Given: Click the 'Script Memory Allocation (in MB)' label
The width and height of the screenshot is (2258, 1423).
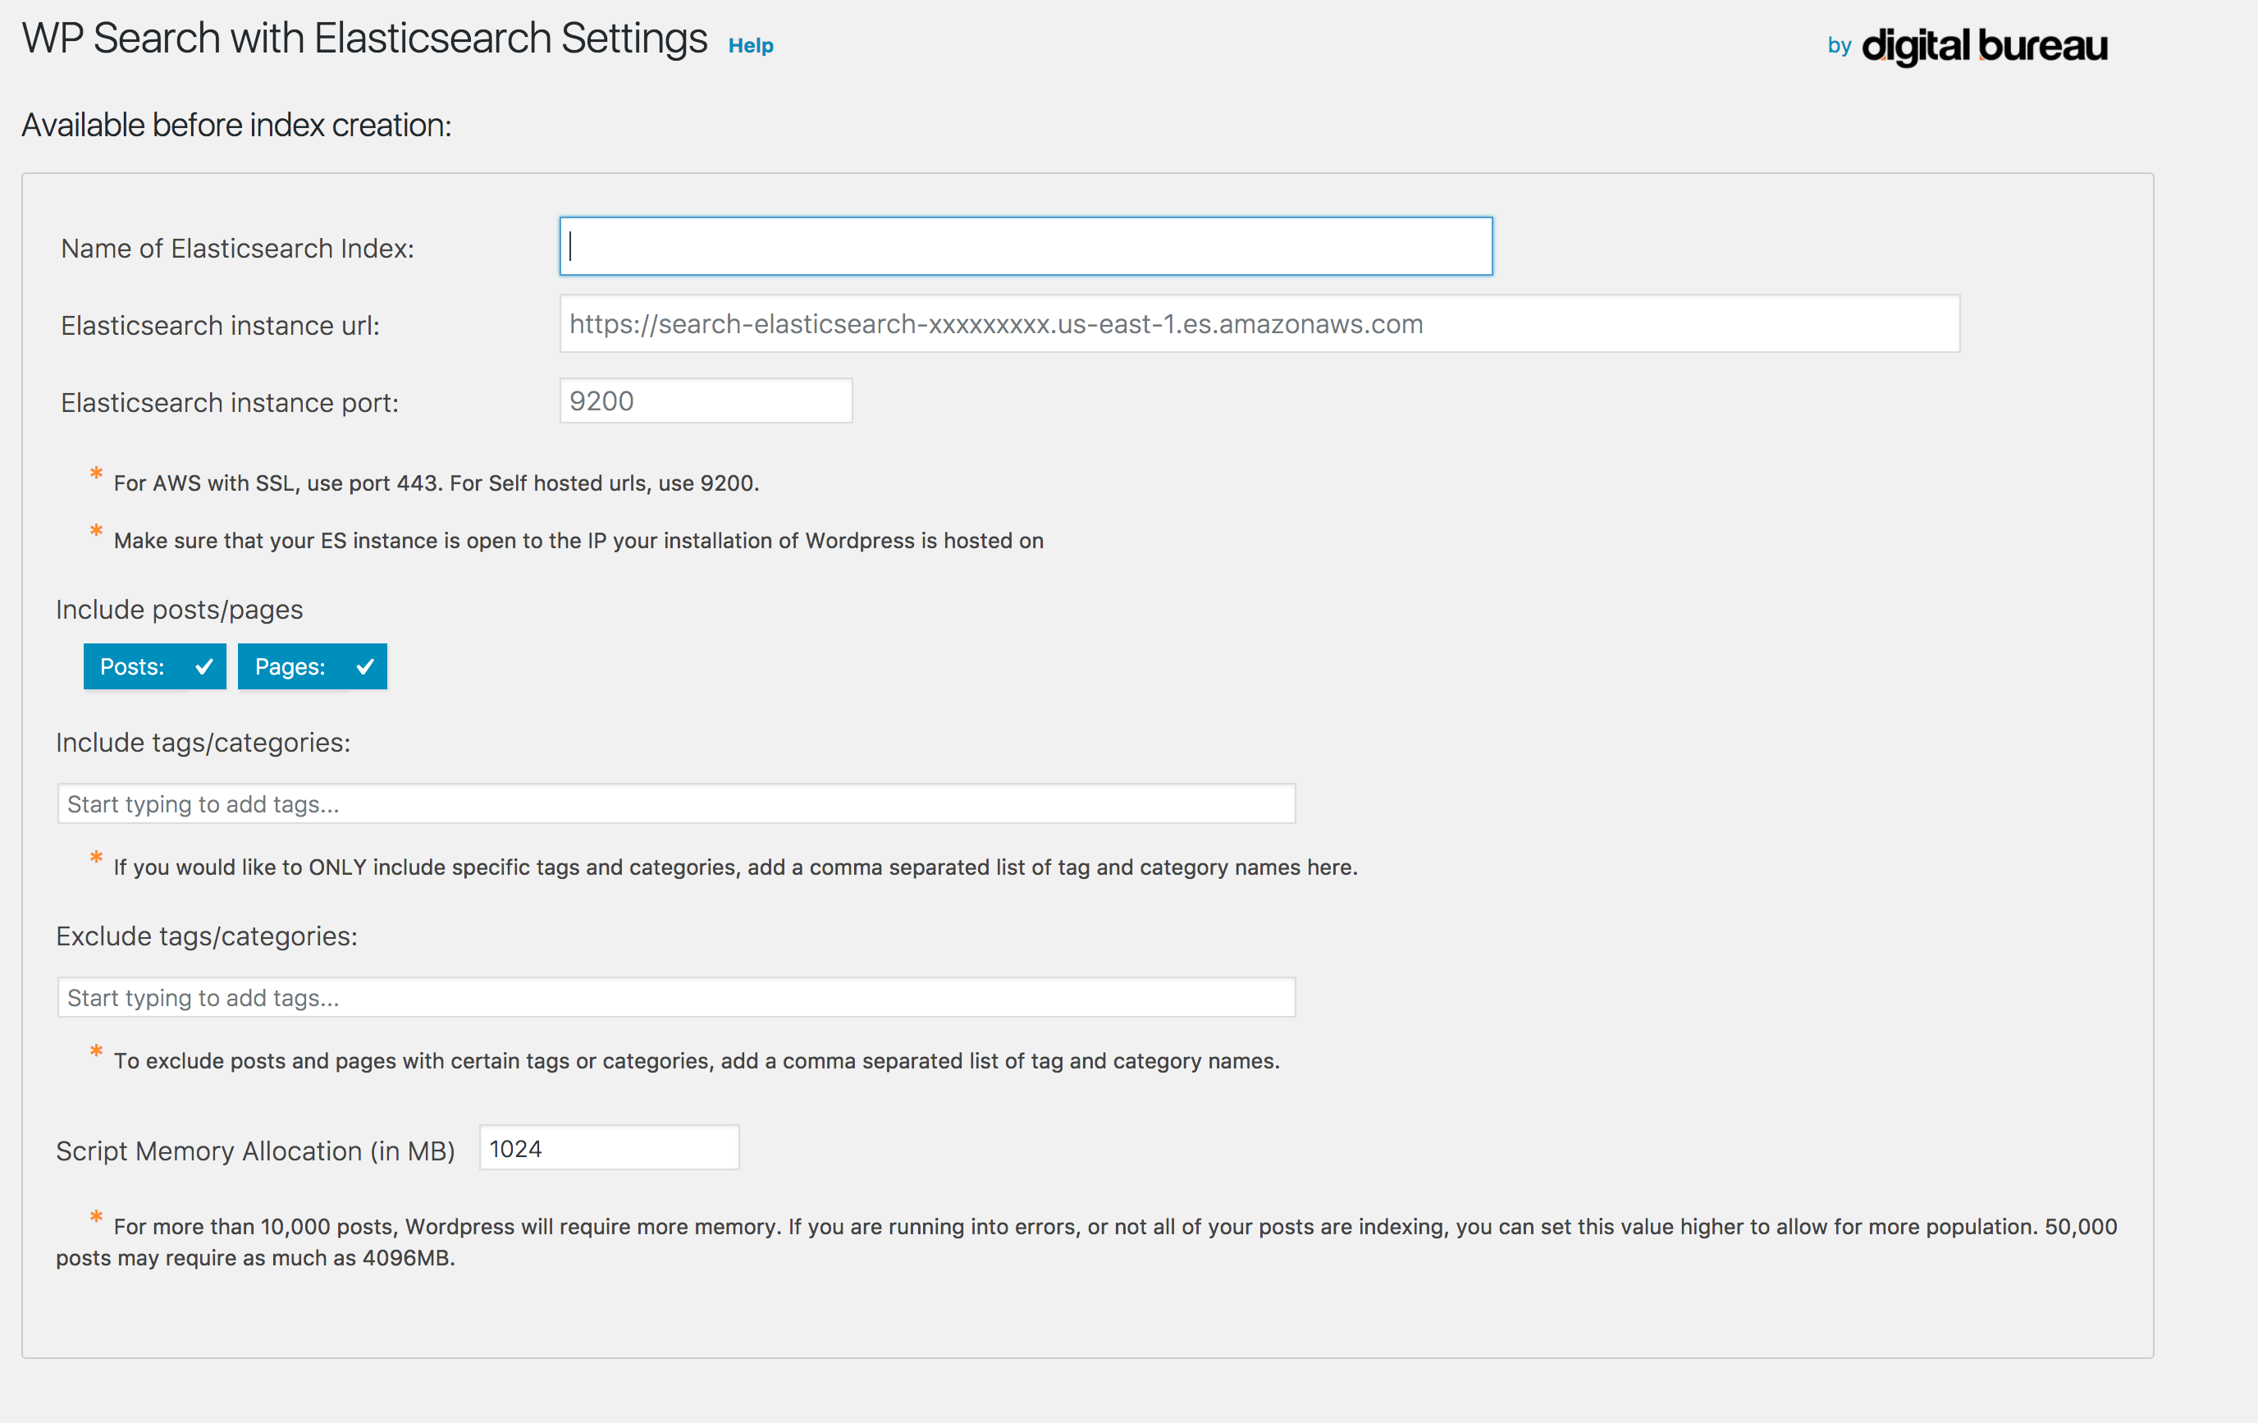Looking at the screenshot, I should coord(255,1151).
